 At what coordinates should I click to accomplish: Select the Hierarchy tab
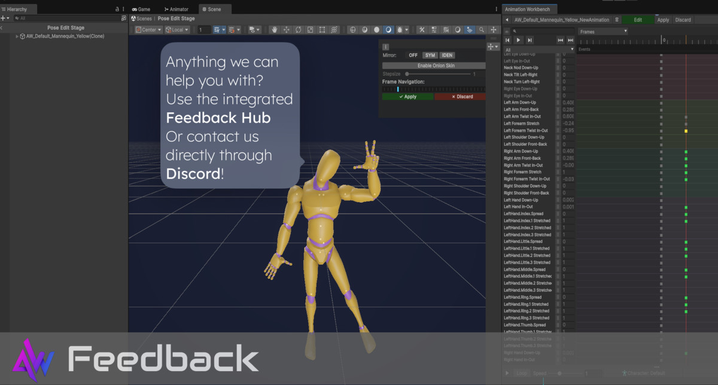pyautogui.click(x=18, y=10)
